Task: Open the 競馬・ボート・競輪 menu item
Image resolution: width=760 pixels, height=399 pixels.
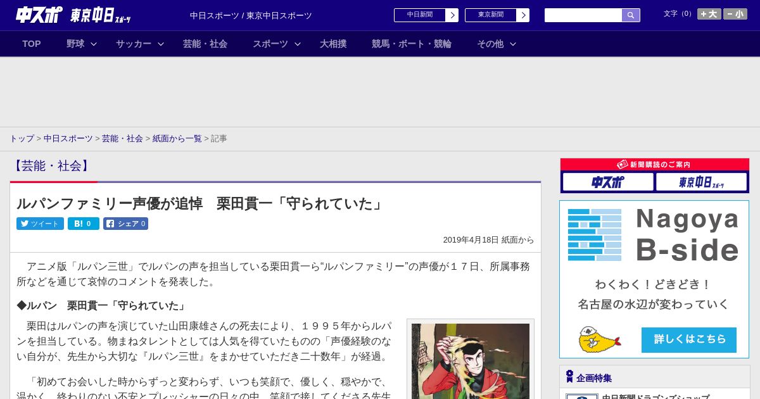Action: click(412, 44)
